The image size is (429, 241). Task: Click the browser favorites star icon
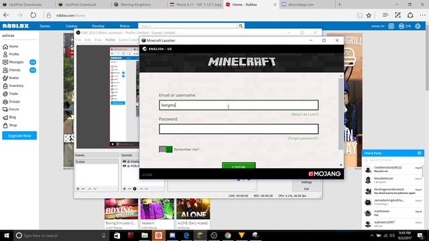point(369,15)
